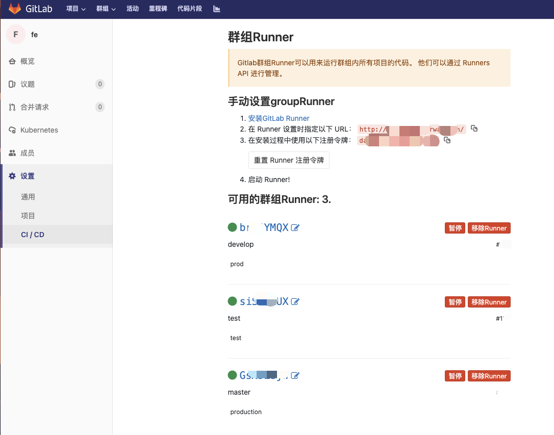Click the analytics chart icon in navbar
The width and height of the screenshot is (554, 435).
[x=217, y=9]
